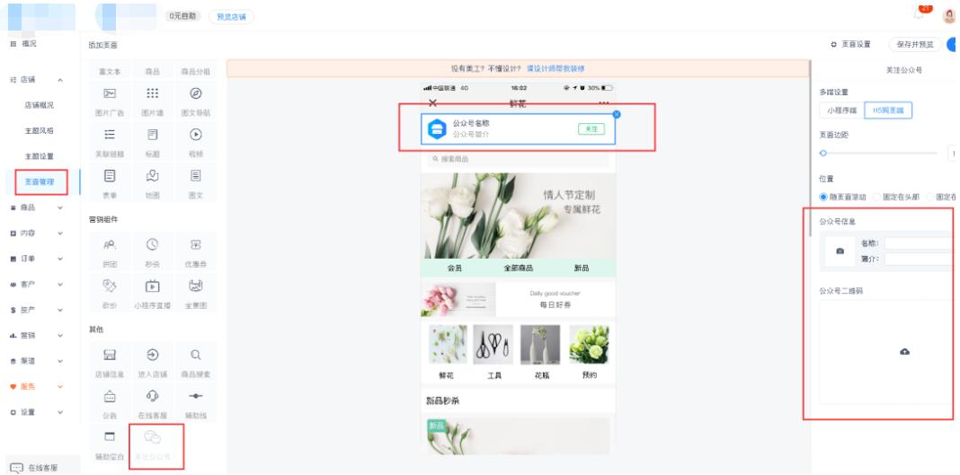
Task: Add the 表单 form component
Action: [x=110, y=184]
